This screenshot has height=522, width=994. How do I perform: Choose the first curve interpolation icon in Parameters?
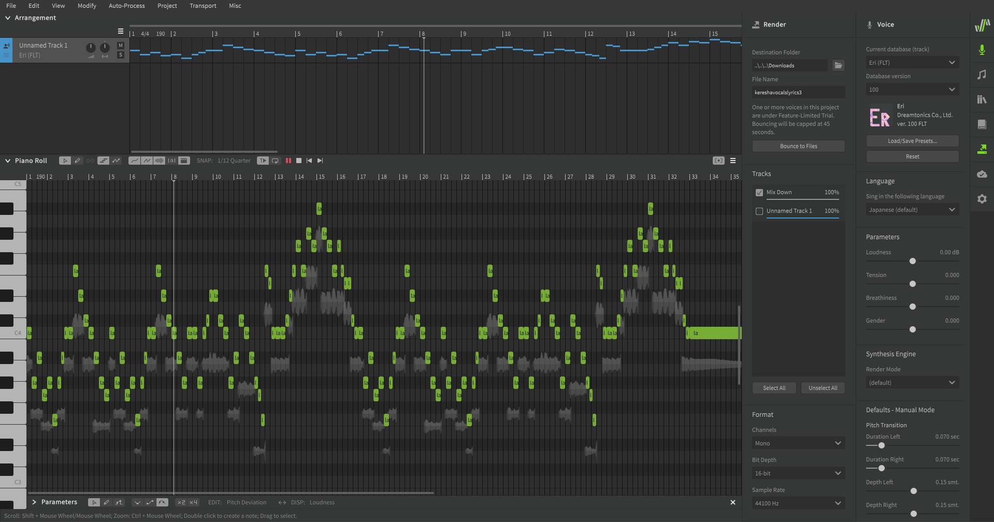click(137, 502)
